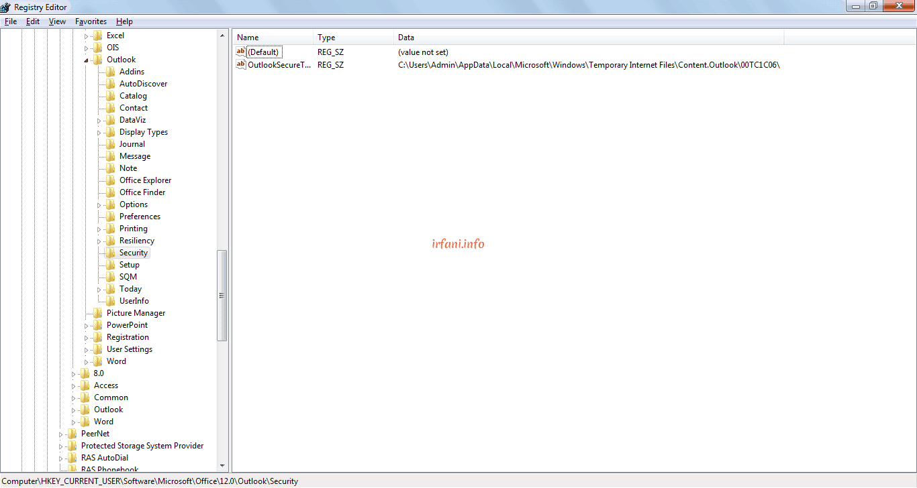Open the File menu
Image resolution: width=917 pixels, height=488 pixels.
coord(11,21)
